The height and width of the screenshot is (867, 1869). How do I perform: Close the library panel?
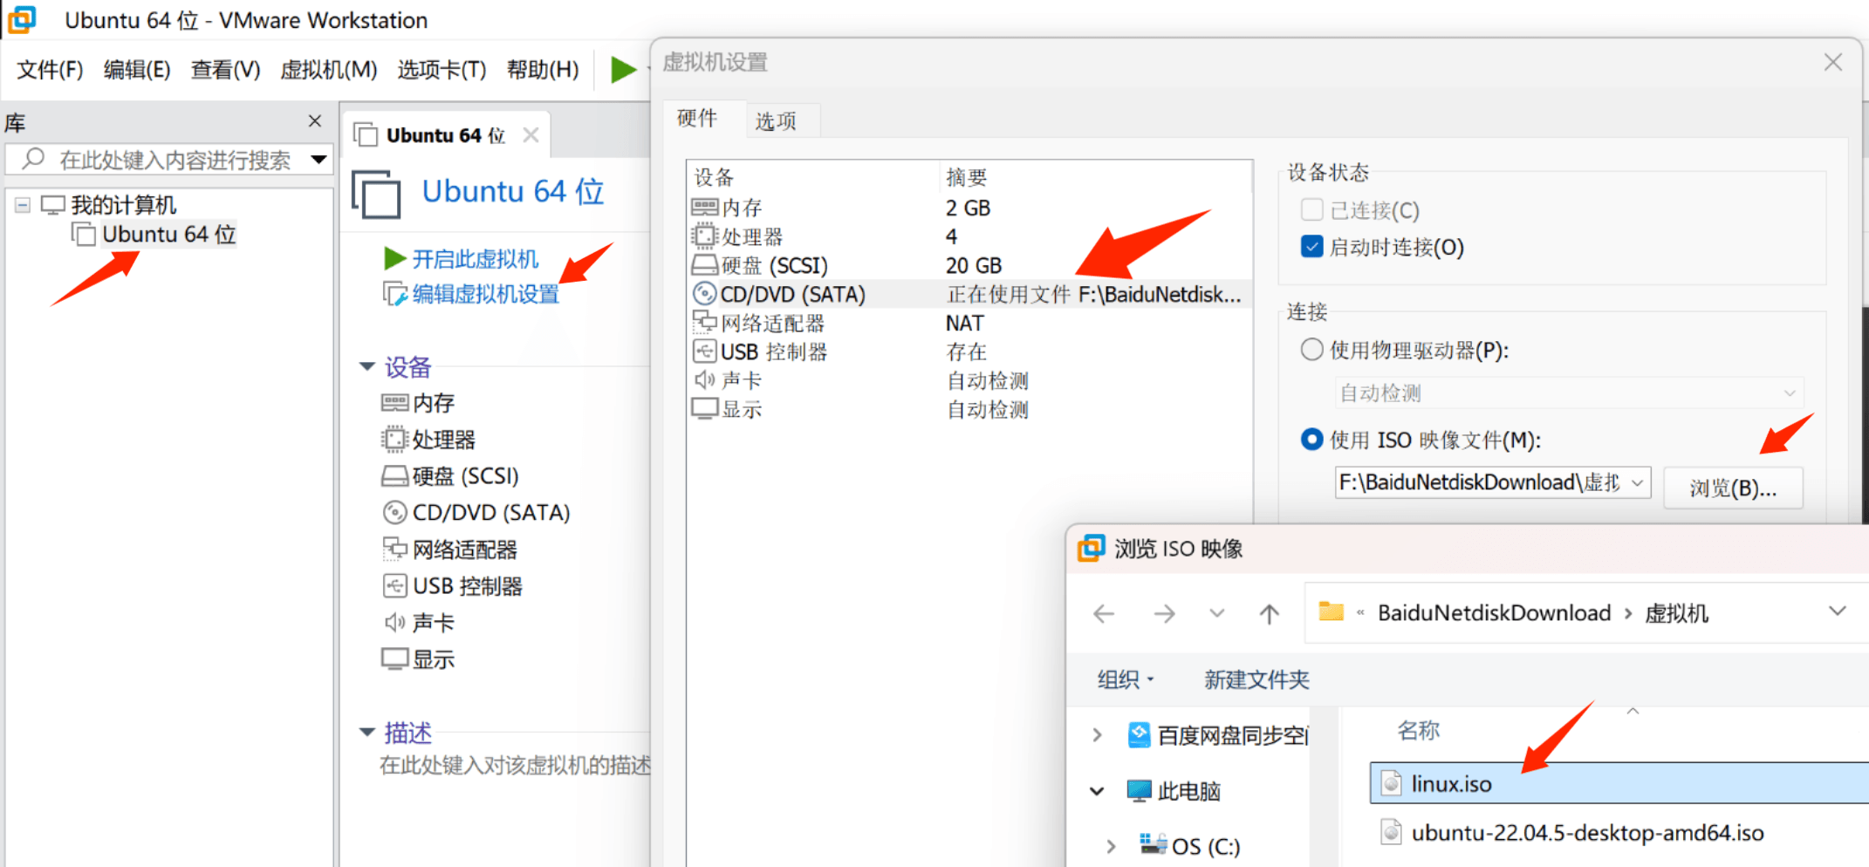pyautogui.click(x=315, y=121)
